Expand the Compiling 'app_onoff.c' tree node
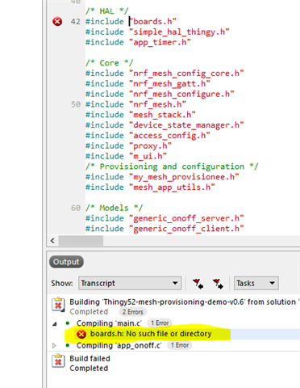Screen dimensions: 300x388 coord(54,345)
